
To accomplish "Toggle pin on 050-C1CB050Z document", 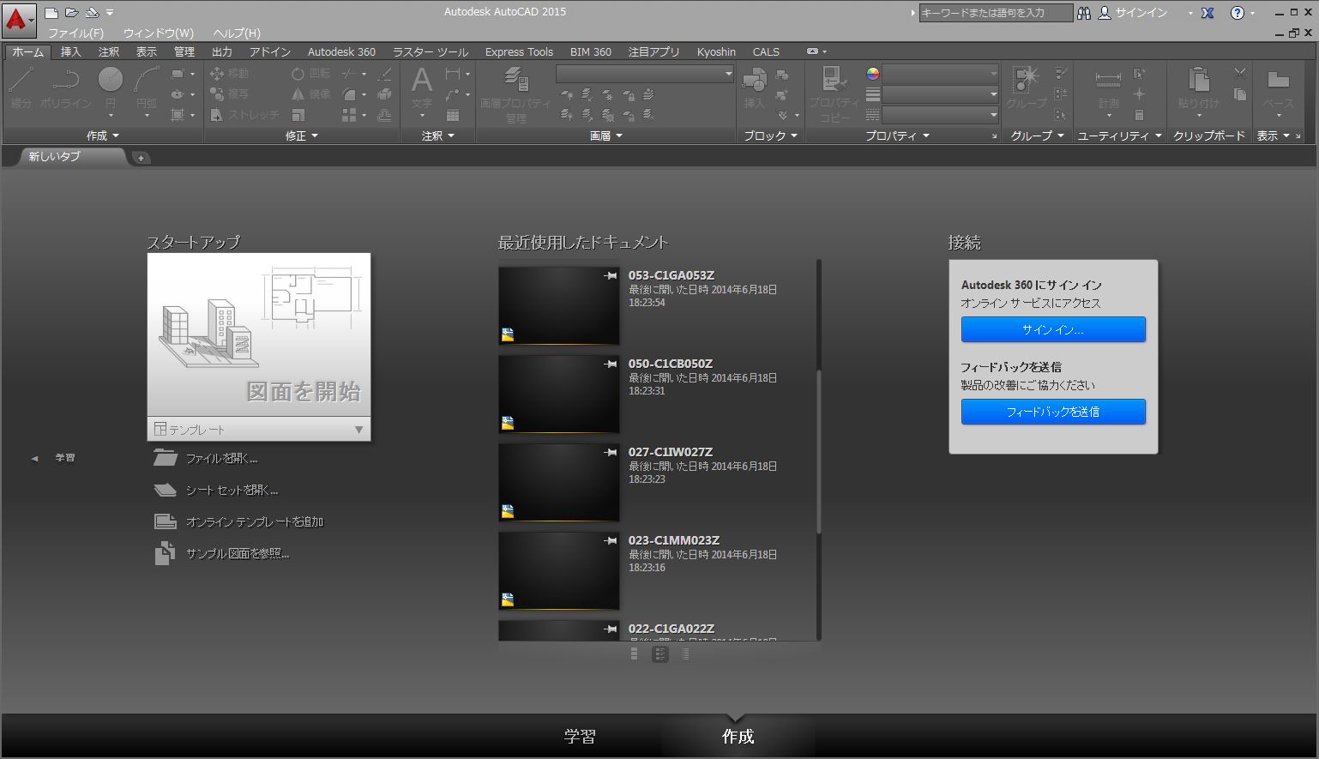I will point(611,364).
